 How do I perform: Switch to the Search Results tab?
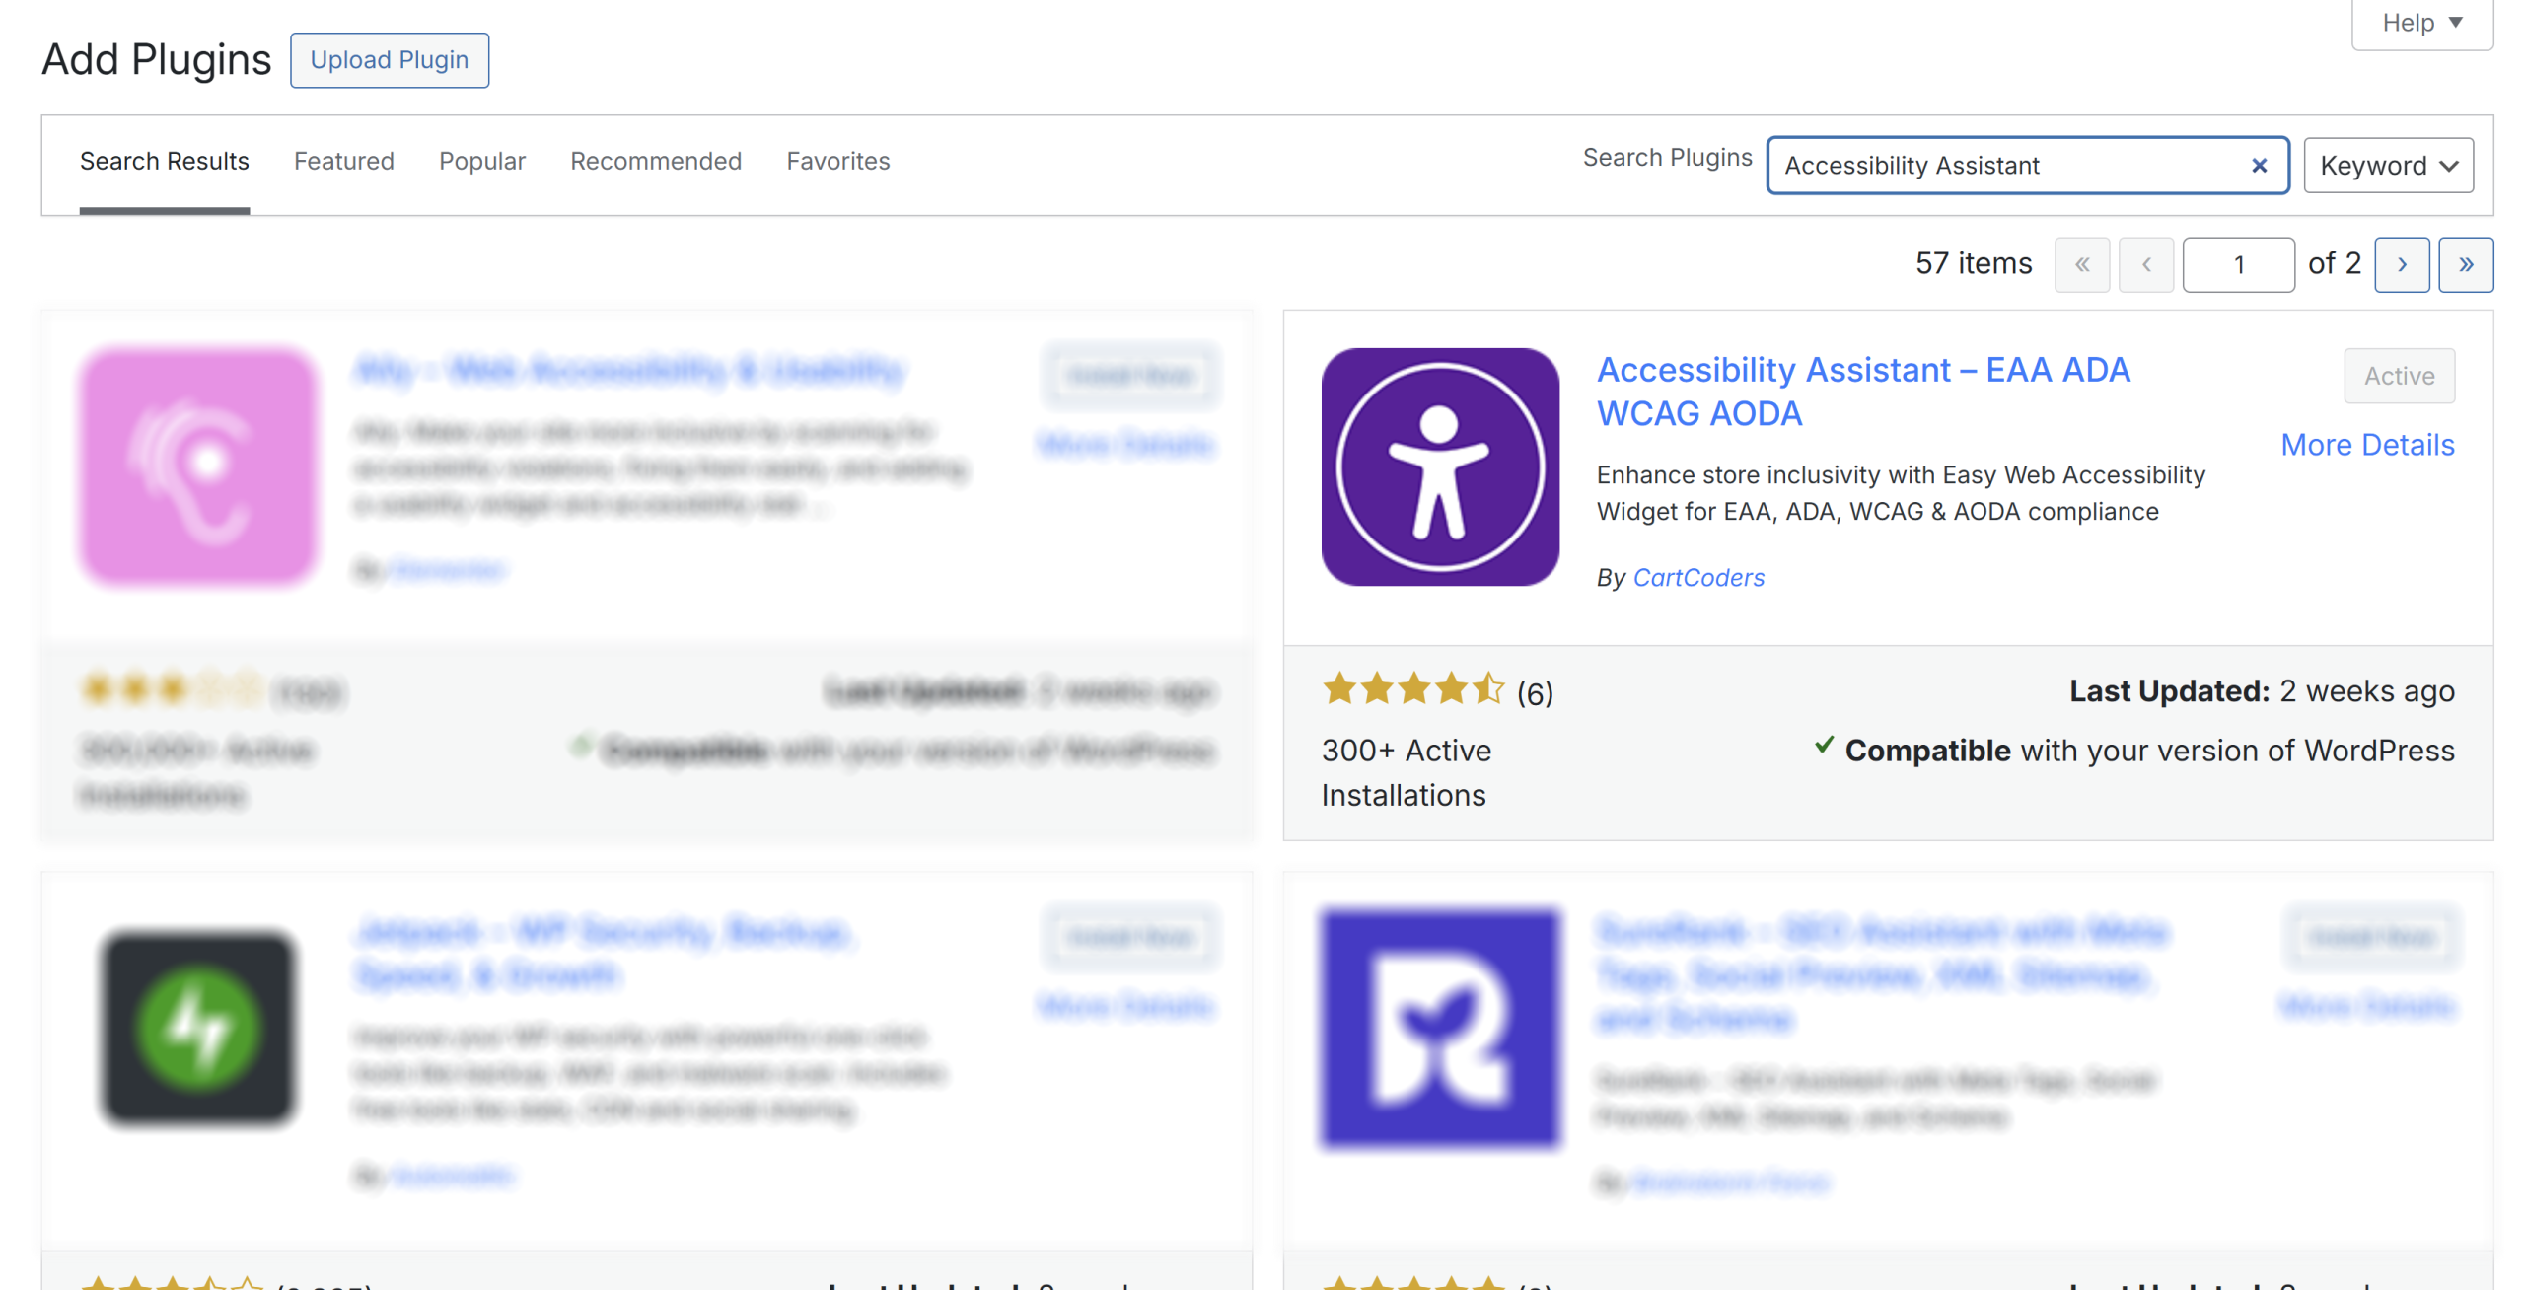(x=165, y=161)
